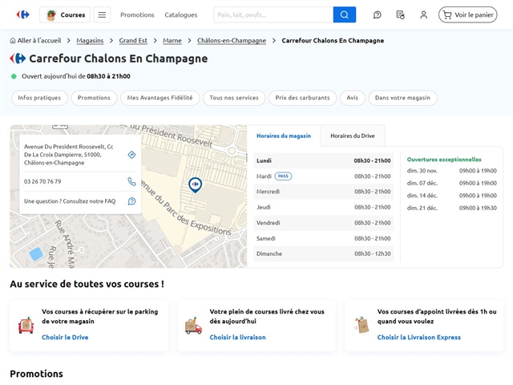Click the directions icon beside the address
Image resolution: width=513 pixels, height=385 pixels.
coord(131,155)
